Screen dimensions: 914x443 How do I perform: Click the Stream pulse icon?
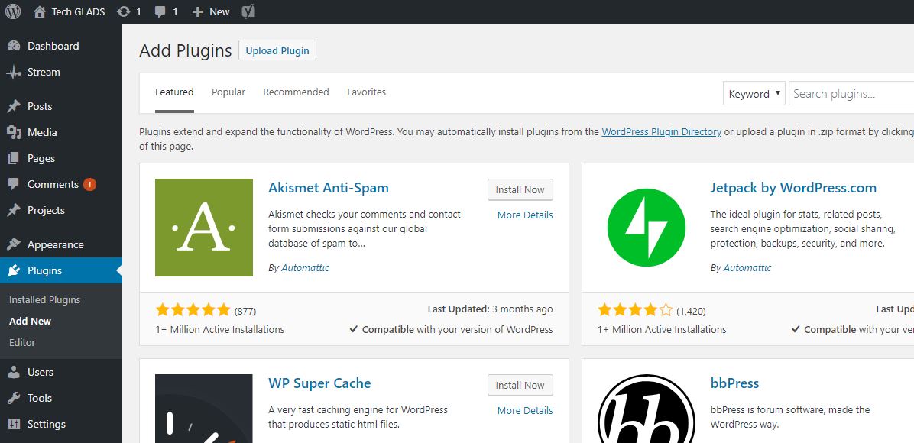click(x=14, y=73)
